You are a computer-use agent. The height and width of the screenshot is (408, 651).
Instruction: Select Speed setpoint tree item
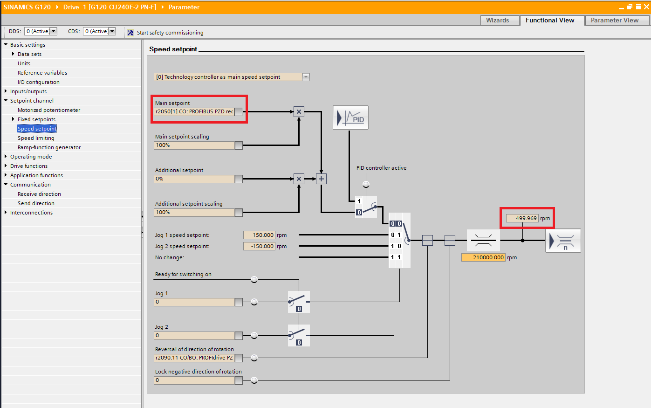click(37, 129)
